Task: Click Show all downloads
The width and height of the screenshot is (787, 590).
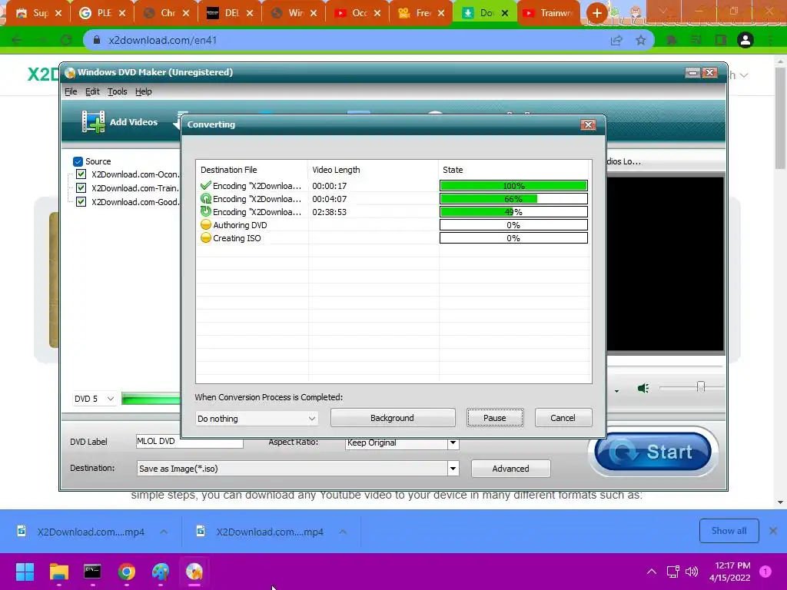Action: tap(729, 531)
